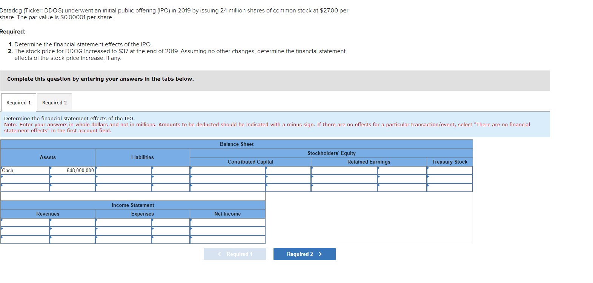Image resolution: width=593 pixels, height=283 pixels.
Task: Open first-row Expenses account dropdown
Action: pyautogui.click(x=123, y=222)
